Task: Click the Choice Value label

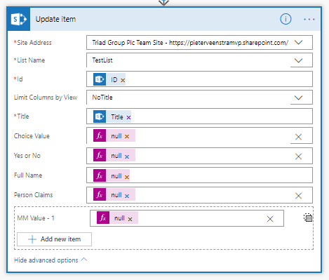Action: click(32, 136)
